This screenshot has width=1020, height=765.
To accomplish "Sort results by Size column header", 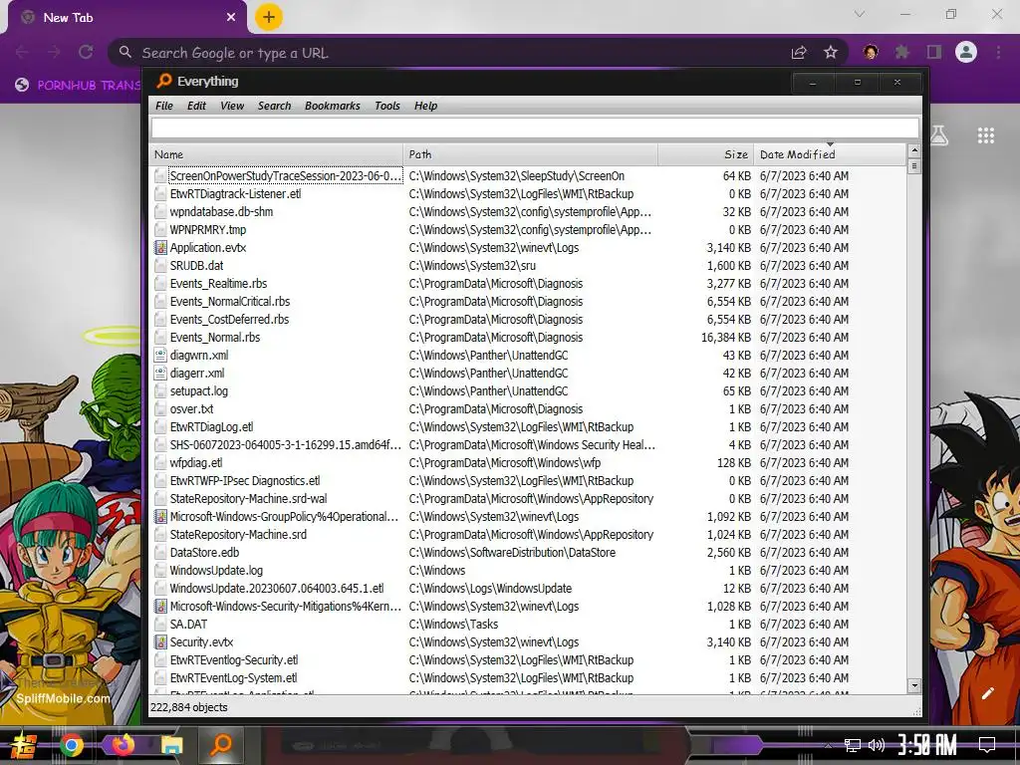I will coord(705,154).
